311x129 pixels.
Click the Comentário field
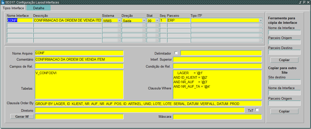79,59
